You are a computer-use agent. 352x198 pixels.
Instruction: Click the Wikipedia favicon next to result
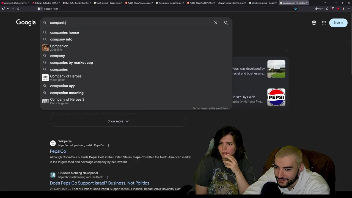(x=53, y=143)
